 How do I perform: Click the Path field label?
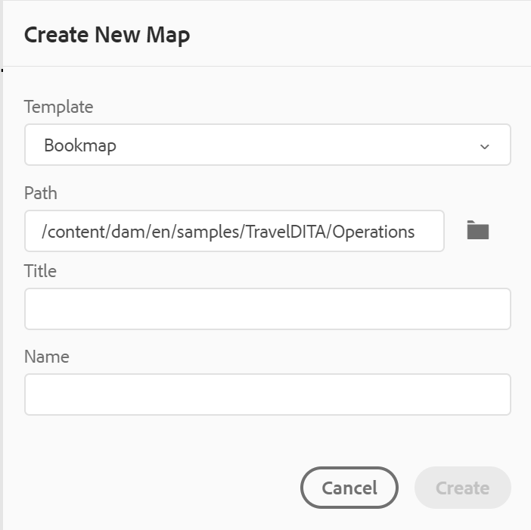click(41, 193)
